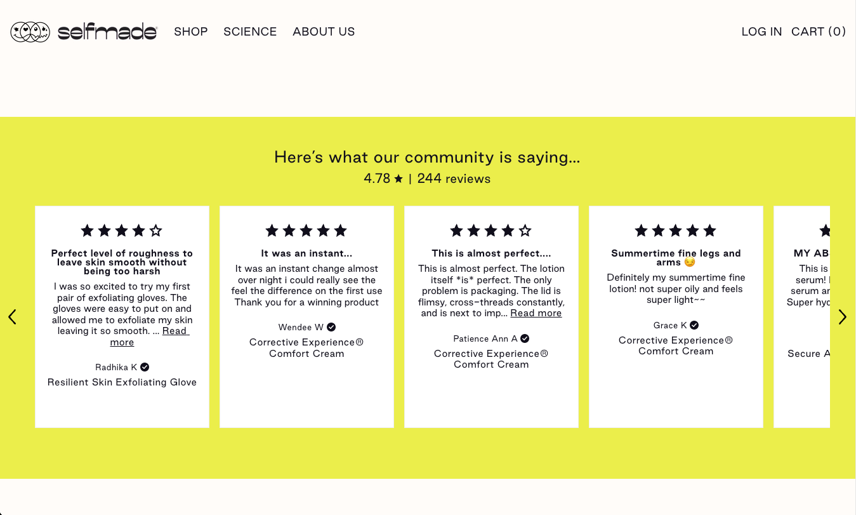The height and width of the screenshot is (515, 856).
Task: Expand Patience Ann's review via Read more
Action: tap(536, 313)
